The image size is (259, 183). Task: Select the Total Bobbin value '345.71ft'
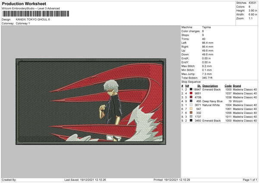(x=207, y=78)
